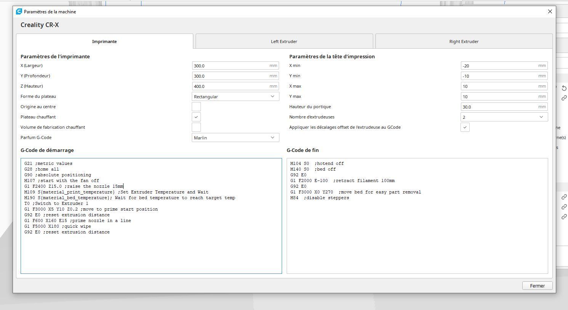The height and width of the screenshot is (310, 568).
Task: Click the Creality CR-X heading
Action: tap(40, 25)
